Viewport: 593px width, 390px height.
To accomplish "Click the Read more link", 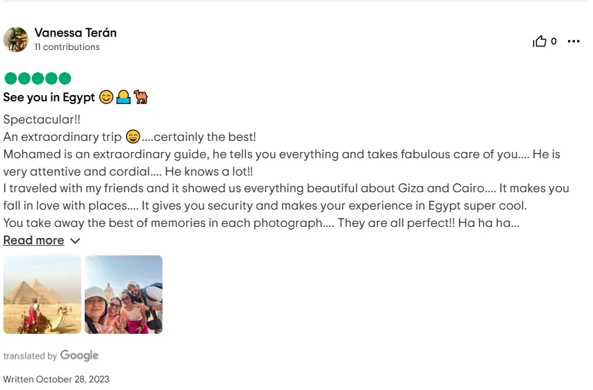I will click(x=33, y=240).
